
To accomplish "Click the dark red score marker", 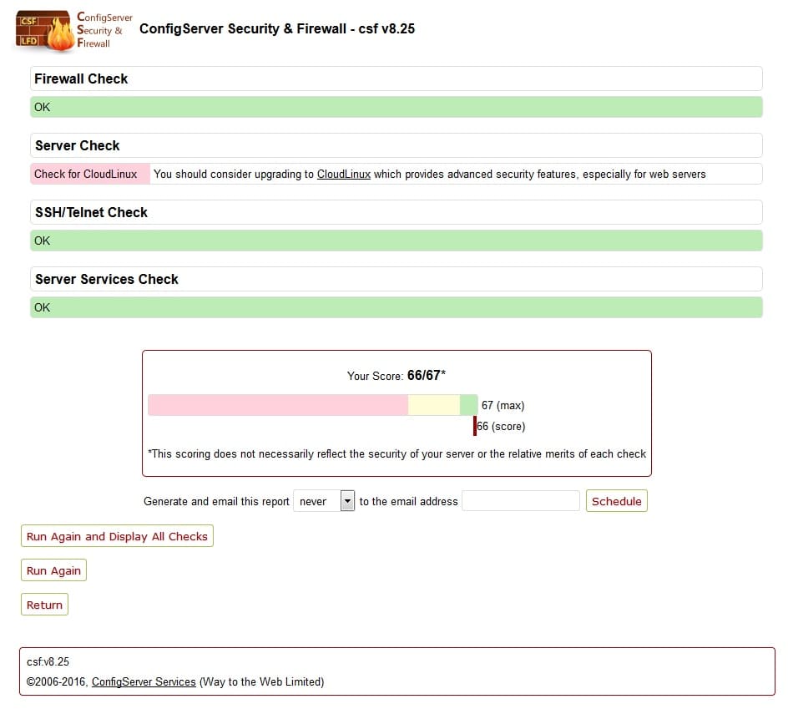I will (475, 426).
